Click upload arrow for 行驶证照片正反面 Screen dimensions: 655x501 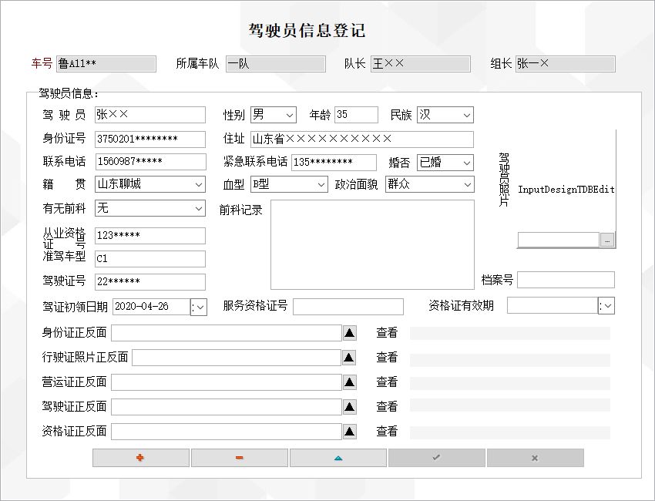pyautogui.click(x=349, y=358)
